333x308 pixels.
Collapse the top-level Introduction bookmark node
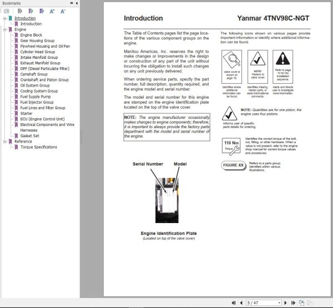[4, 18]
